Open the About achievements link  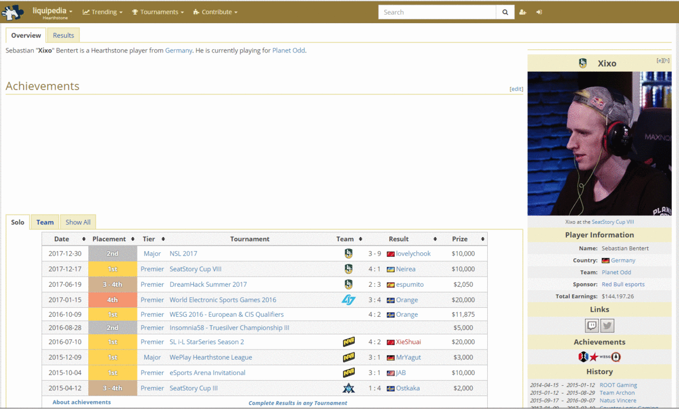click(x=81, y=402)
